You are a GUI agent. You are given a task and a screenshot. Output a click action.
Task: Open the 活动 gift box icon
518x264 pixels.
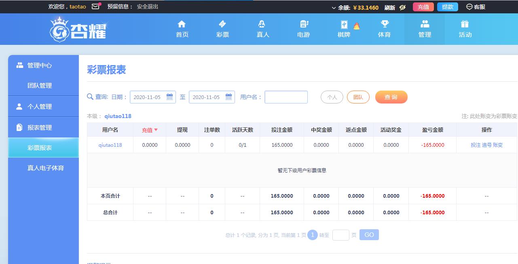[x=465, y=24]
